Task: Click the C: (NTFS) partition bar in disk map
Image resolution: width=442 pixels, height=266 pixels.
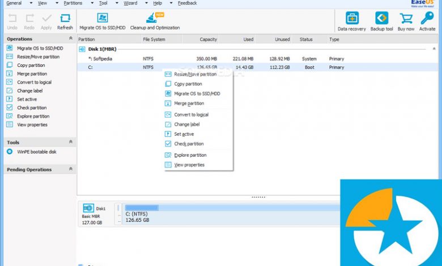Action: coord(232,214)
